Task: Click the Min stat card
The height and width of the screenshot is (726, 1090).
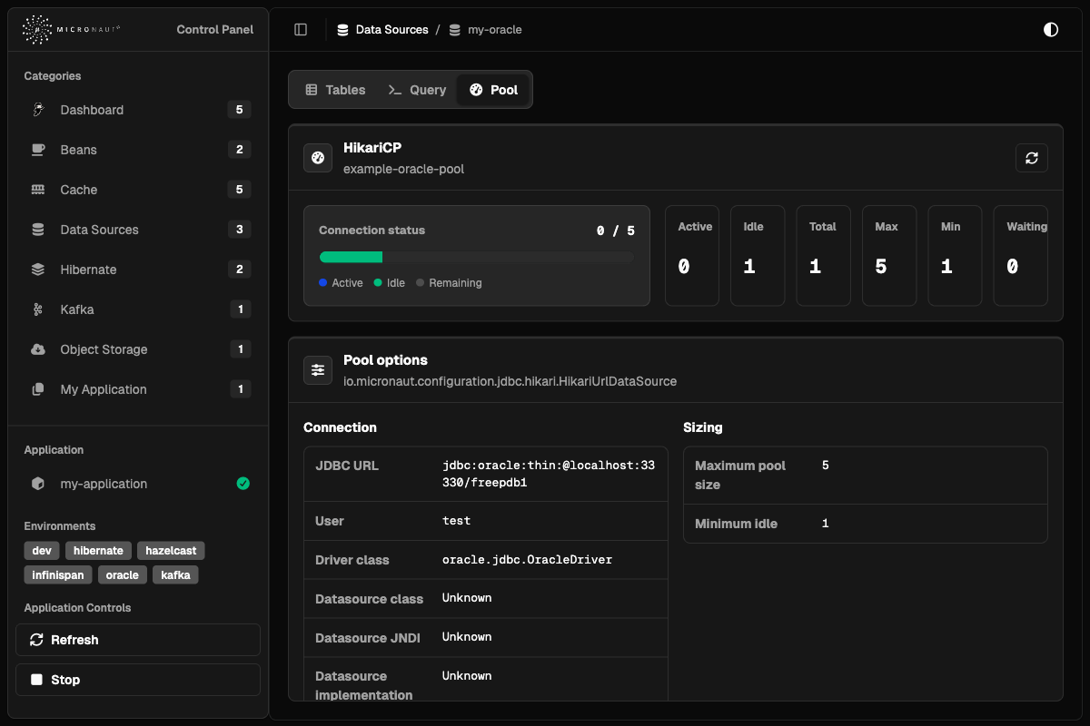Action: (x=955, y=256)
